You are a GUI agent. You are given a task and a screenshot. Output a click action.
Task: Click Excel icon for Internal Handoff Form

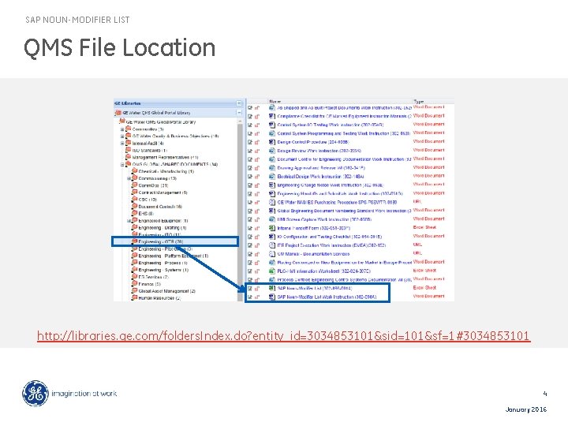pos(271,228)
